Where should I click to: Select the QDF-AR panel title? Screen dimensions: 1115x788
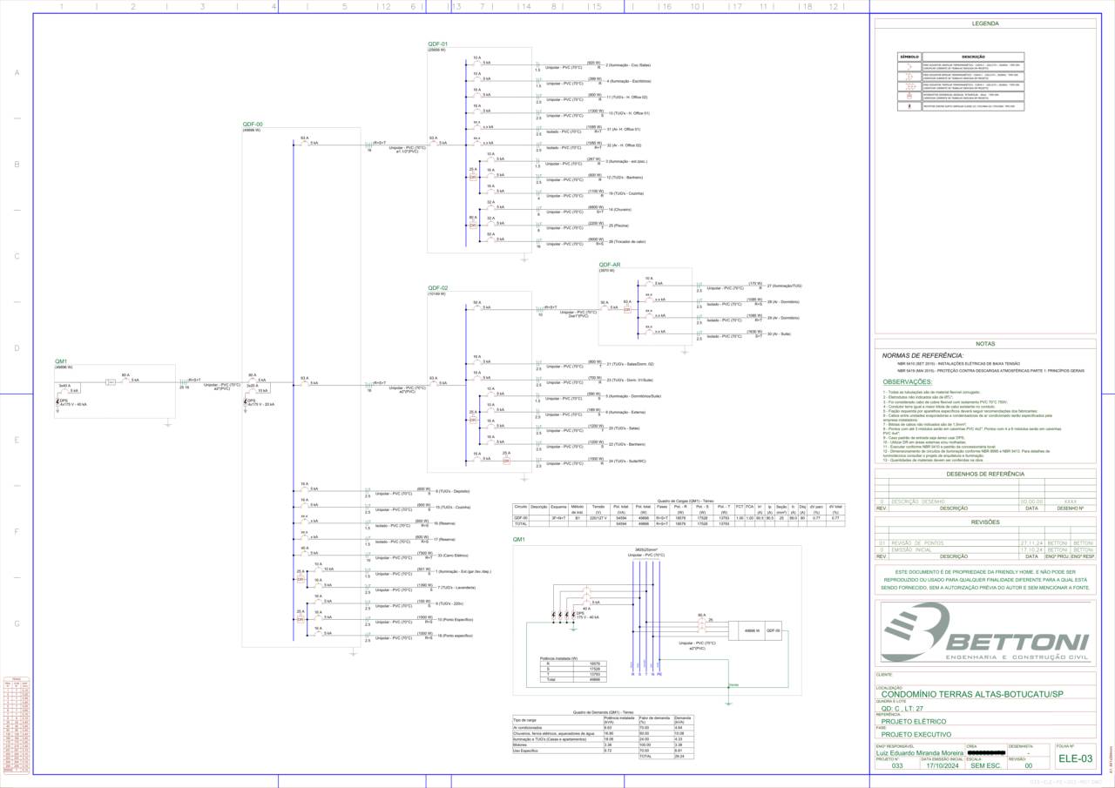pos(610,264)
